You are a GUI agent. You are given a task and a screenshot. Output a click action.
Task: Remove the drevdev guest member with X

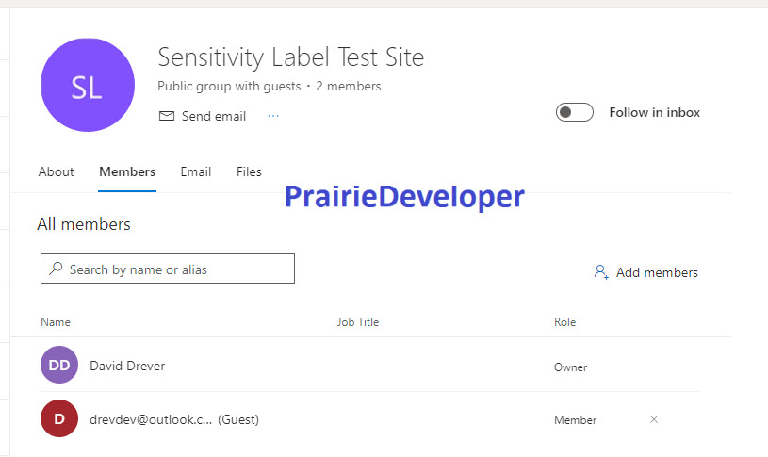point(654,419)
